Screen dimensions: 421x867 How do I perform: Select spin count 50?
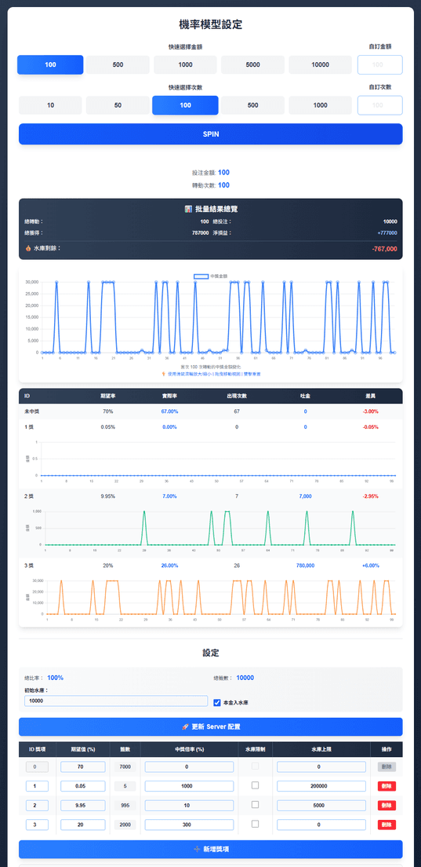(118, 105)
